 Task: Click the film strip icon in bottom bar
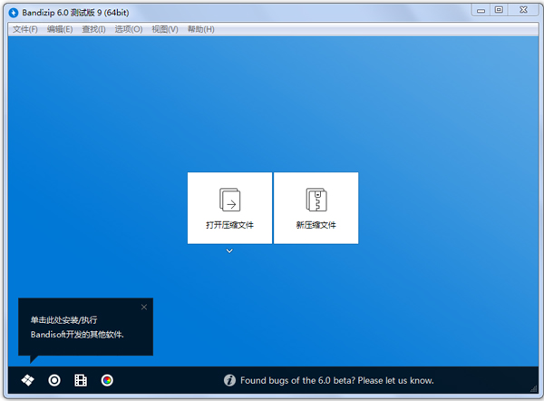point(81,380)
